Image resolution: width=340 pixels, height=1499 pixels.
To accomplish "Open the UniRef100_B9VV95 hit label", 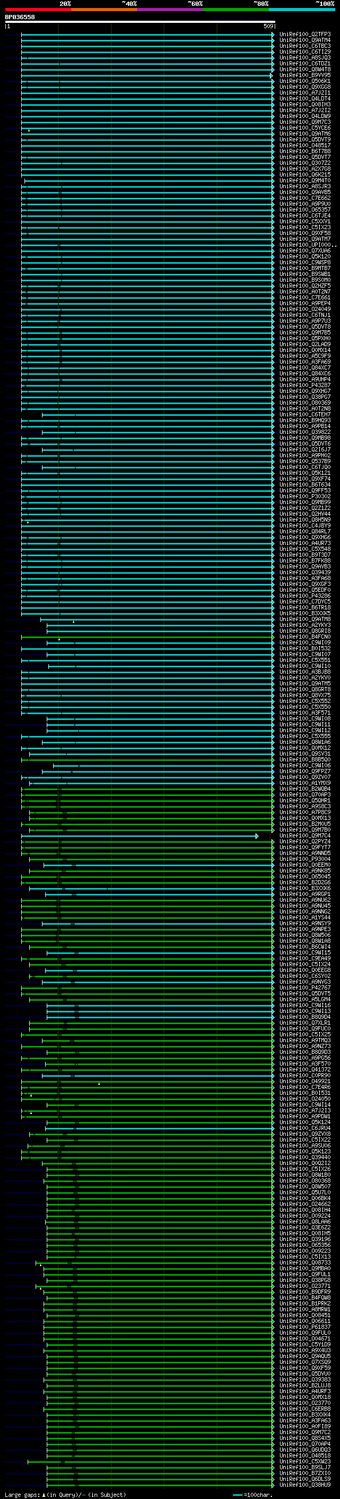I will [x=304, y=75].
